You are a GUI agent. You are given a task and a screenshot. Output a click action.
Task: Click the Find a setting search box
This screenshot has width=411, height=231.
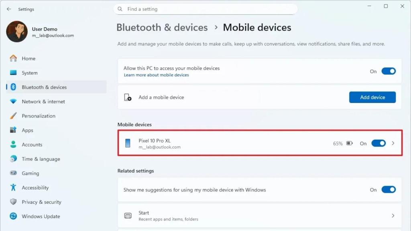205,9
